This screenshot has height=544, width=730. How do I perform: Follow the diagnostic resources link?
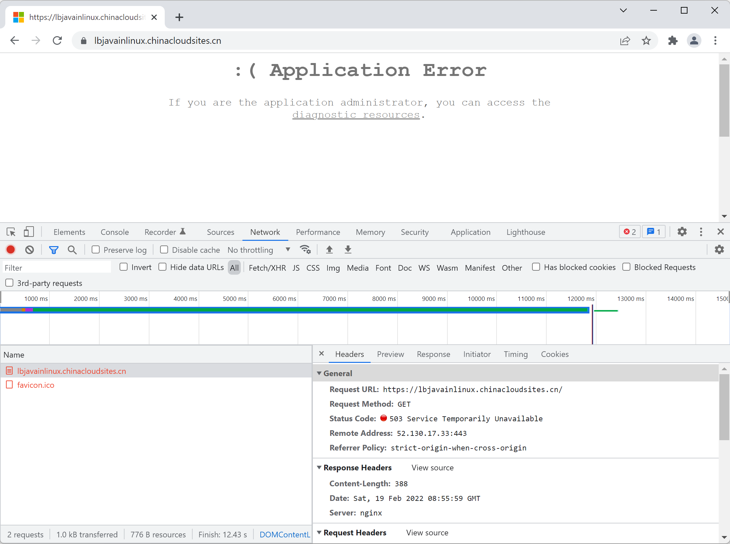(356, 115)
